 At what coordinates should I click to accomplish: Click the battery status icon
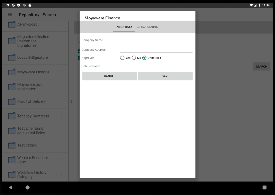pyautogui.click(x=259, y=5)
